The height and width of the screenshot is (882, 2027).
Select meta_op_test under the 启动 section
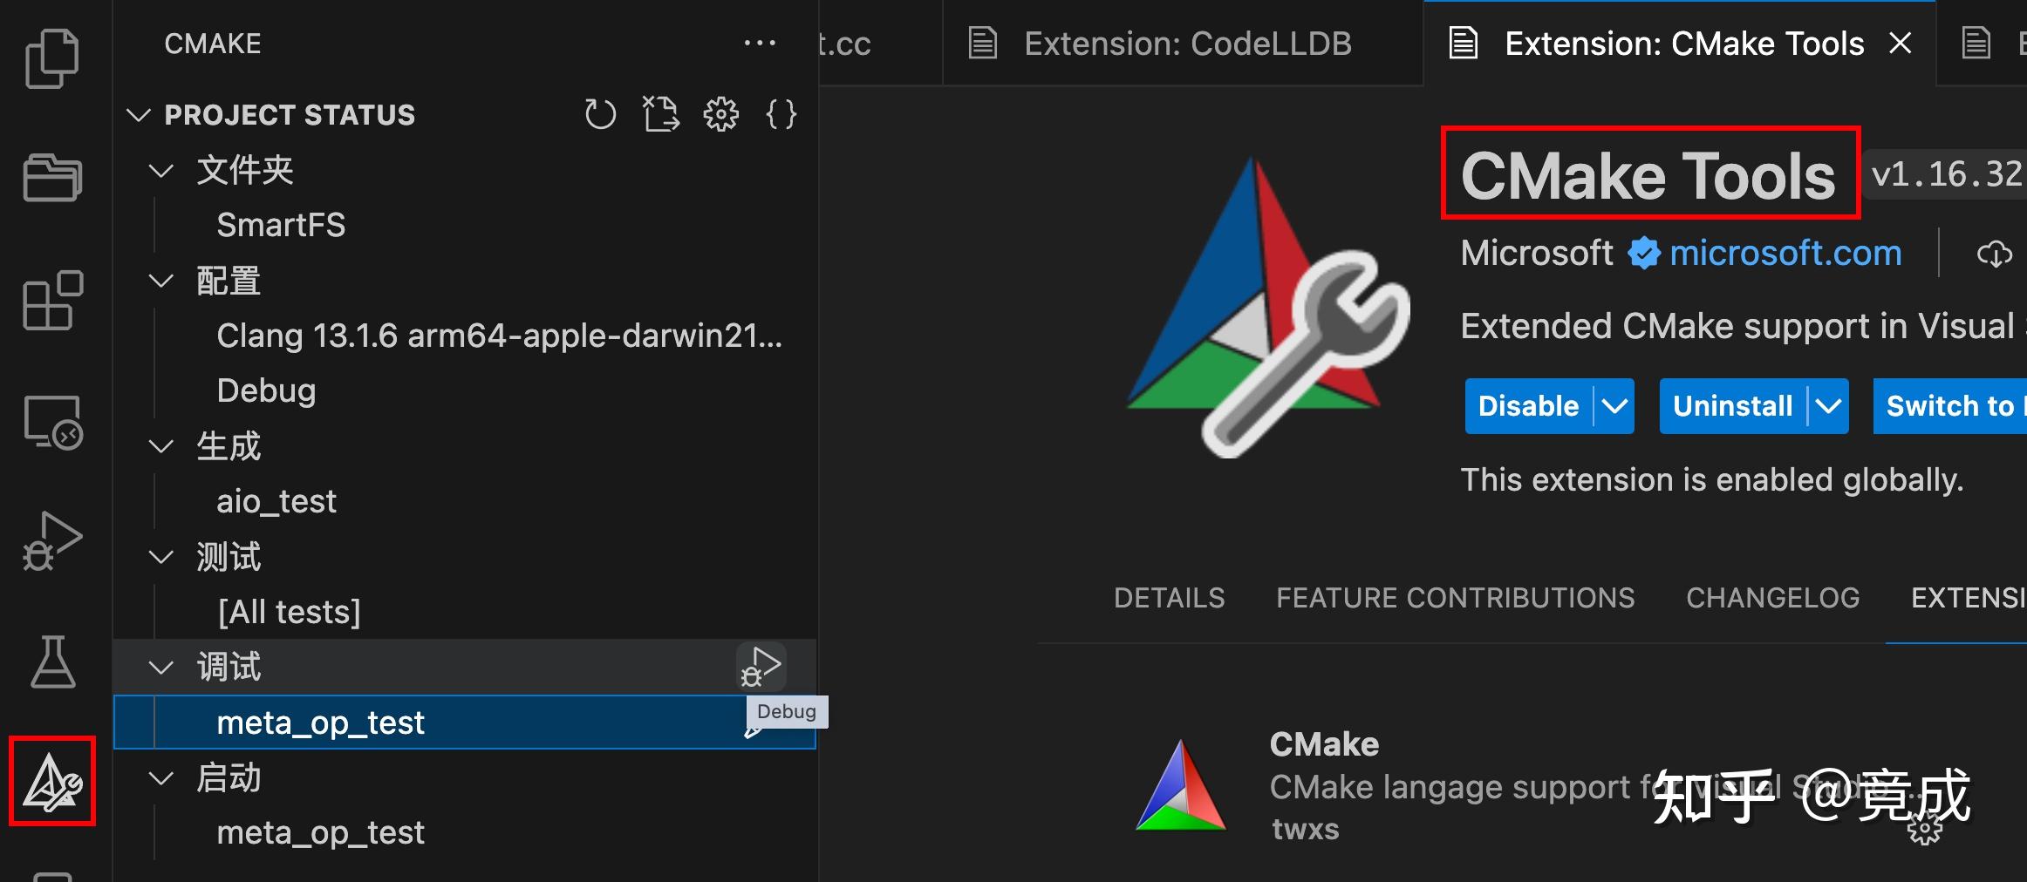click(321, 832)
